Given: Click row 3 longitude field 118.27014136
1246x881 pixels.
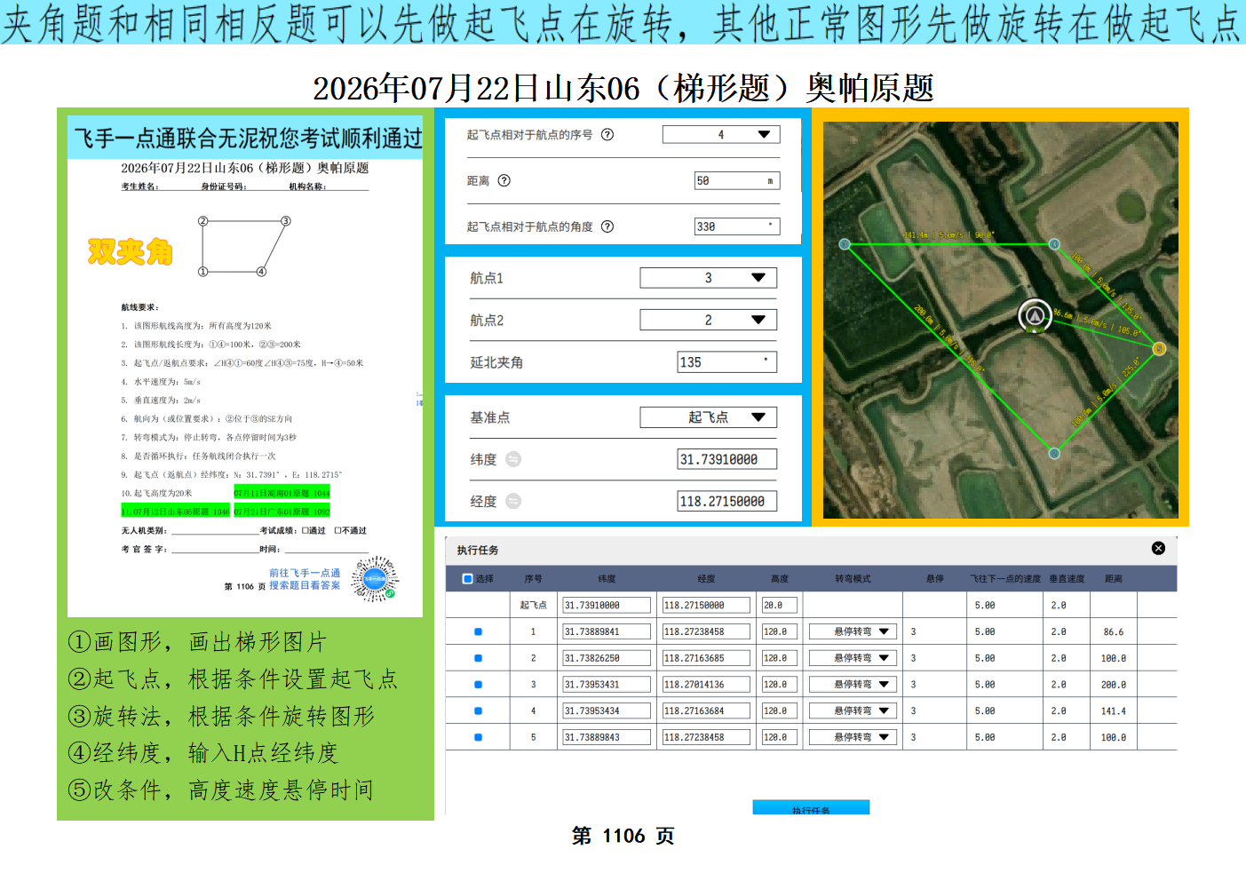Looking at the screenshot, I should [706, 685].
